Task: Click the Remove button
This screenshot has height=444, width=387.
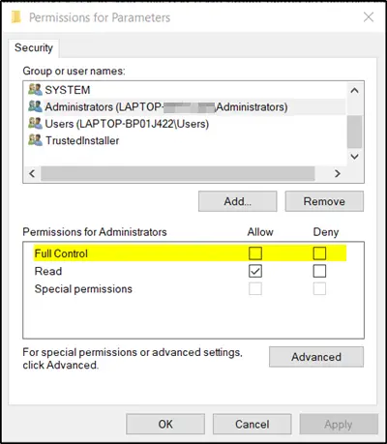Action: coord(324,201)
